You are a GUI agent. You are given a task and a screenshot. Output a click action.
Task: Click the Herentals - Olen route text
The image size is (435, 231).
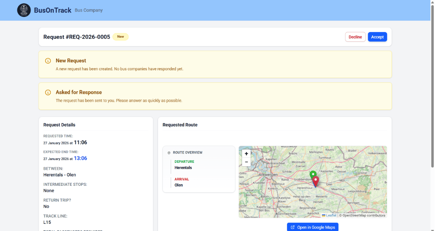[x=60, y=175]
